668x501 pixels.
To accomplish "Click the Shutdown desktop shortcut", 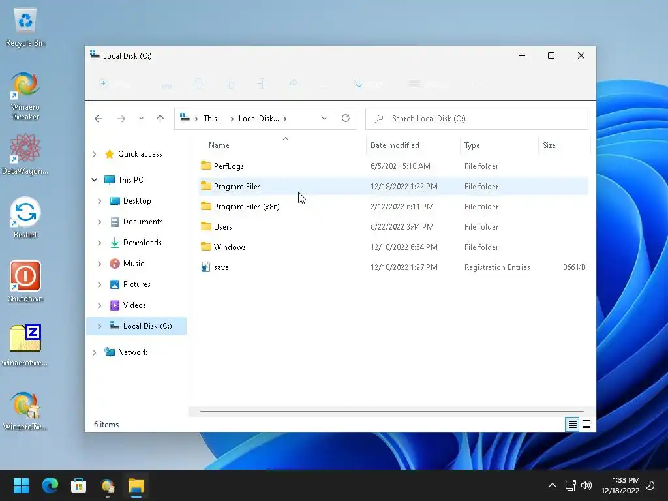I will [25, 282].
